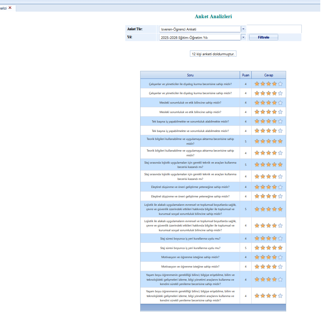Open the Anket Tür dropdown arrow

pos(243,29)
